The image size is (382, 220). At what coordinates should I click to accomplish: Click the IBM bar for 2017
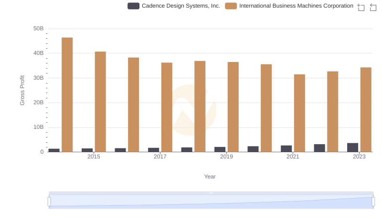click(x=167, y=107)
